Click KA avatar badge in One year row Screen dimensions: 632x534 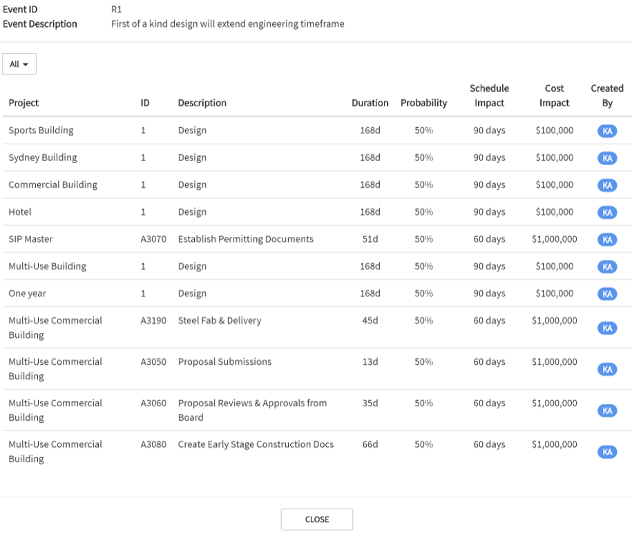tap(607, 294)
